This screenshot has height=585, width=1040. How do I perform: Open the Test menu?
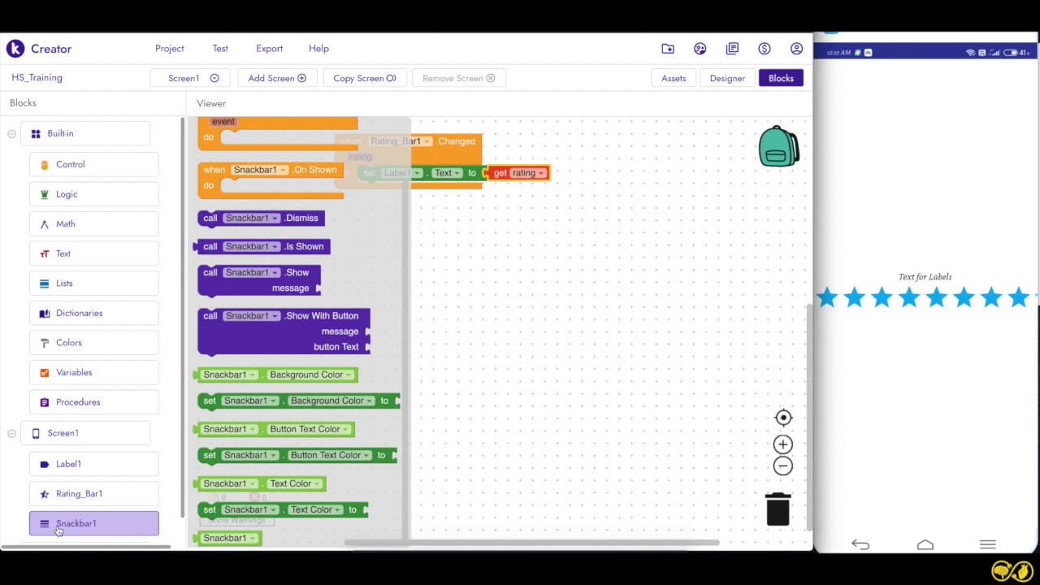tap(220, 49)
